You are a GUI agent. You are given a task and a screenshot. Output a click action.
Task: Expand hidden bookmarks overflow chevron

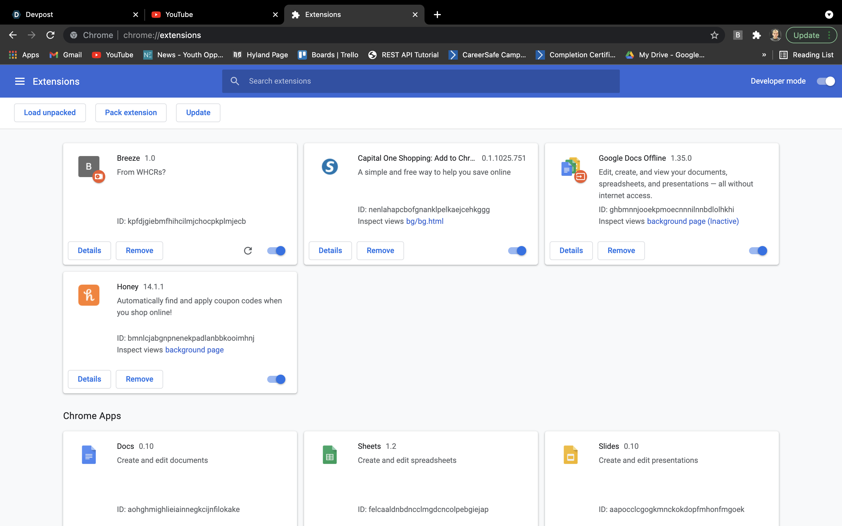point(764,55)
